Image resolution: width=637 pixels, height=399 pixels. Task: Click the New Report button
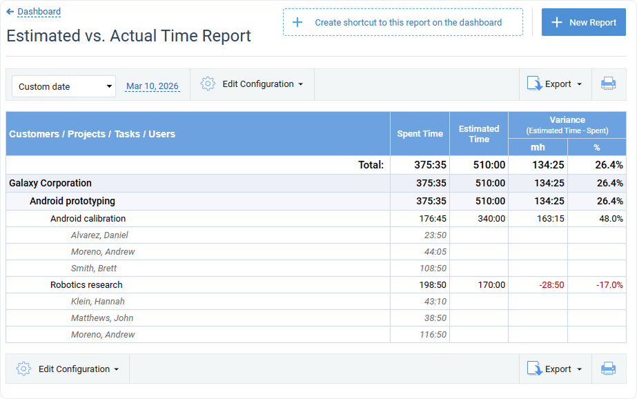pos(583,22)
